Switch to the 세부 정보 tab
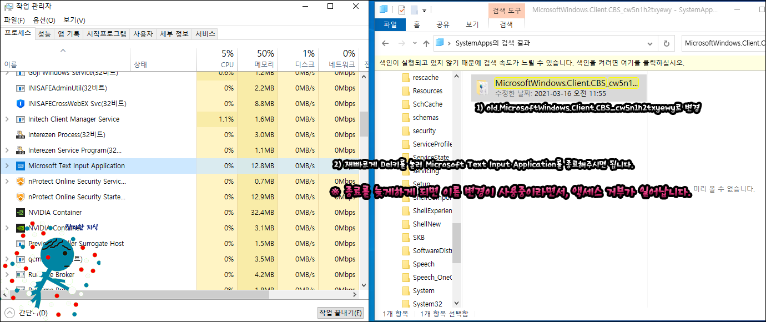The height and width of the screenshot is (322, 766). [x=174, y=34]
